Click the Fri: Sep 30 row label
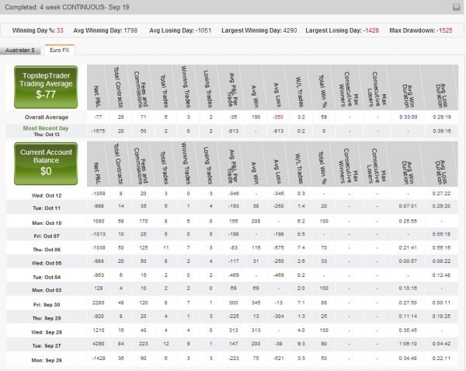 click(47, 305)
